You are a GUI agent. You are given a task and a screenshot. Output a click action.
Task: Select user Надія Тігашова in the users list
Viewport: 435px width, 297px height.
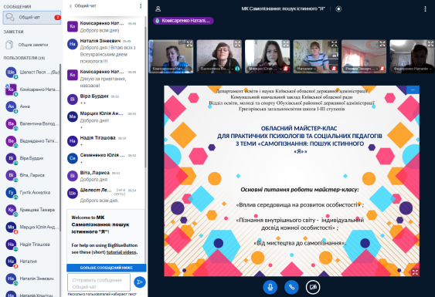[32, 245]
